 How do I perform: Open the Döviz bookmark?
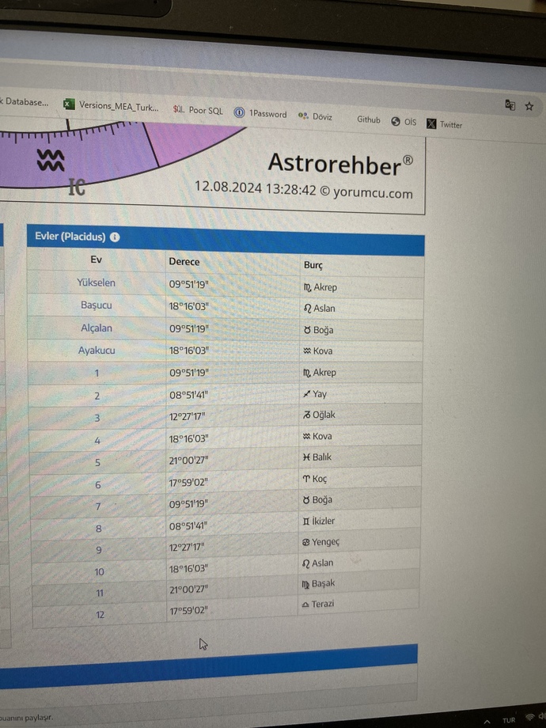pos(316,116)
